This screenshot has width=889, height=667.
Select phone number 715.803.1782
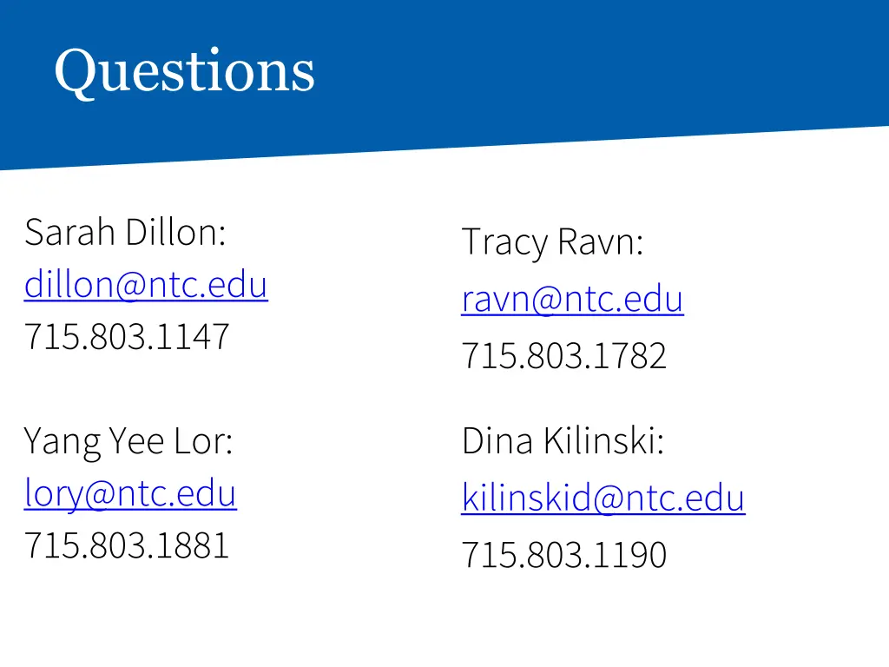(x=564, y=356)
